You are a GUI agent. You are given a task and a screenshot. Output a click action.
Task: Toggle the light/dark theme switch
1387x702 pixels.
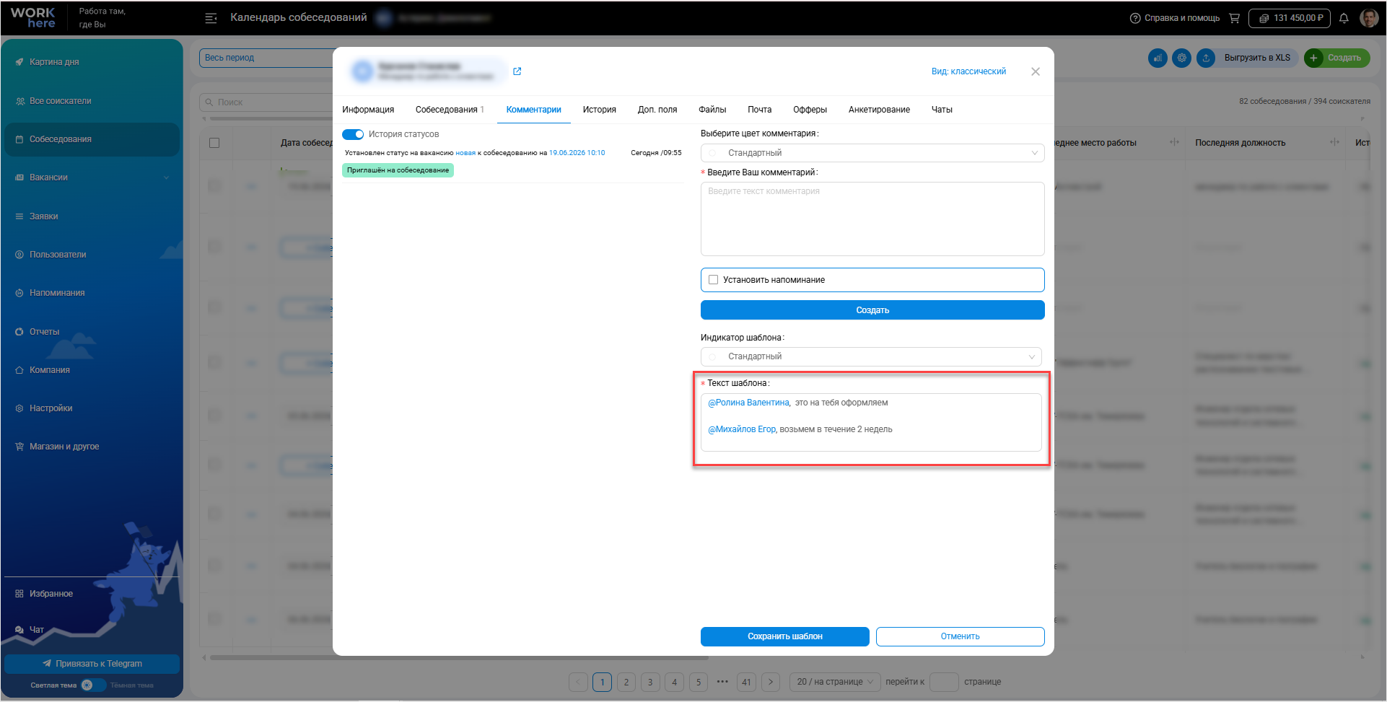[x=93, y=685]
